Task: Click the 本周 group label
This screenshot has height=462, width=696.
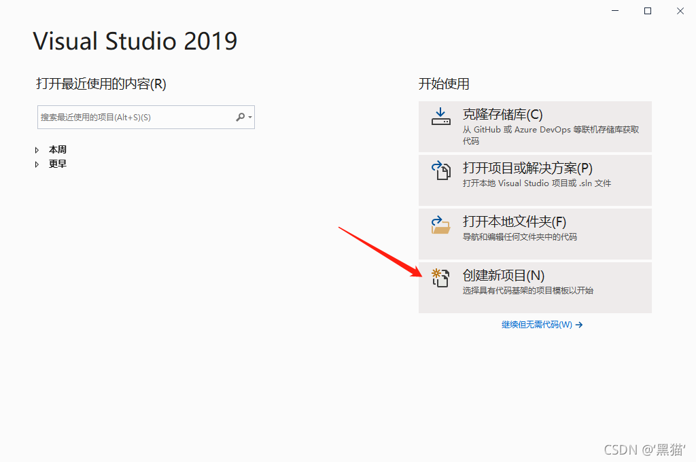Action: pos(58,149)
